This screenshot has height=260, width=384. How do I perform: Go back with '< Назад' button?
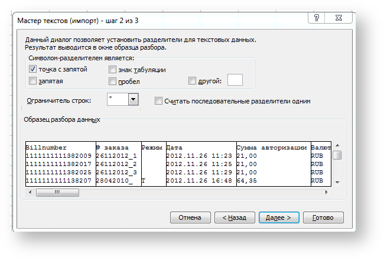235,217
